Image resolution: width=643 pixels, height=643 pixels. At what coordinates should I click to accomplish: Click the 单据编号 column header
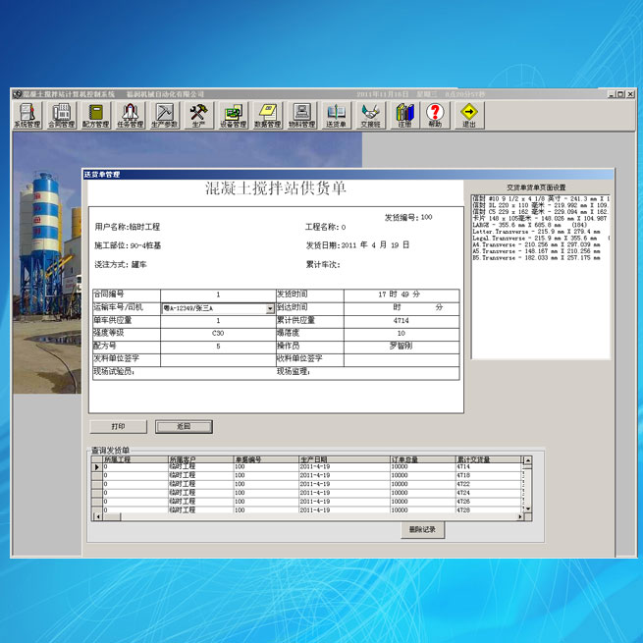[x=266, y=459]
